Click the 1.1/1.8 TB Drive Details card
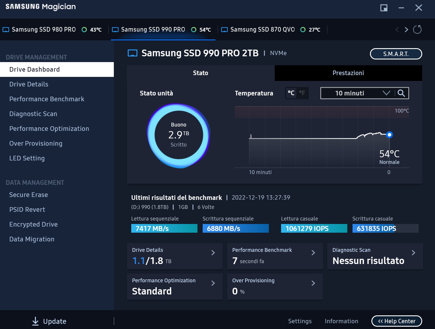The image size is (435, 329). click(175, 256)
